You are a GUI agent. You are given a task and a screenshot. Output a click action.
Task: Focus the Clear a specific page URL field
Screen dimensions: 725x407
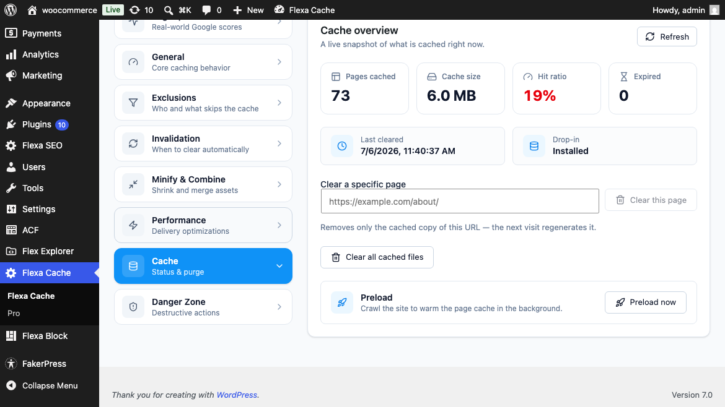[x=460, y=201]
